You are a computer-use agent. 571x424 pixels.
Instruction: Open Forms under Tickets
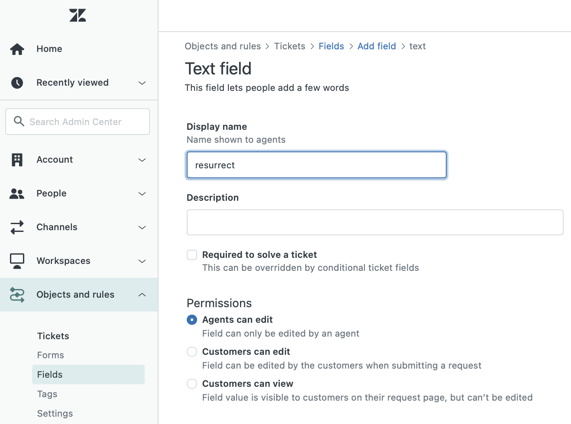tap(51, 355)
